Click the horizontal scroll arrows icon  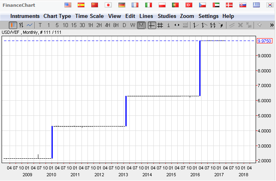(x=177, y=25)
